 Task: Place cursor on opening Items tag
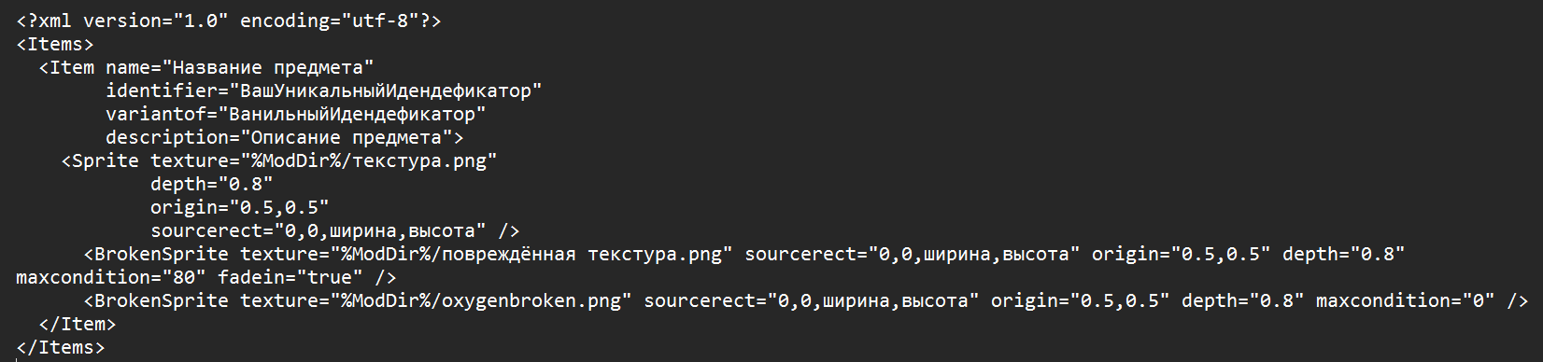[55, 44]
